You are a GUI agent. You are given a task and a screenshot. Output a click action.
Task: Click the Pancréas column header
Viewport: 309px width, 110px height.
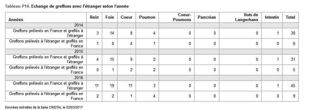207,17
